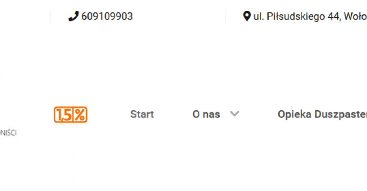Image resolution: width=367 pixels, height=191 pixels.
Task: Open the orange 1,5% badge
Action: click(71, 115)
